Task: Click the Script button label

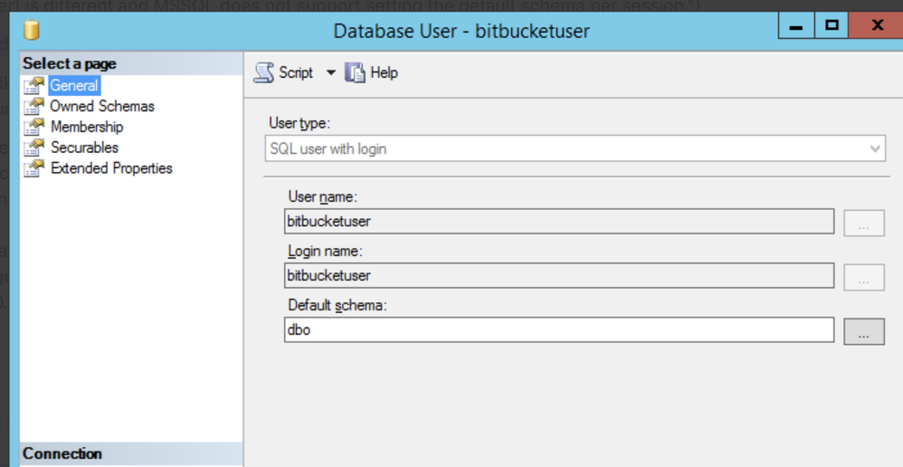Action: point(296,72)
